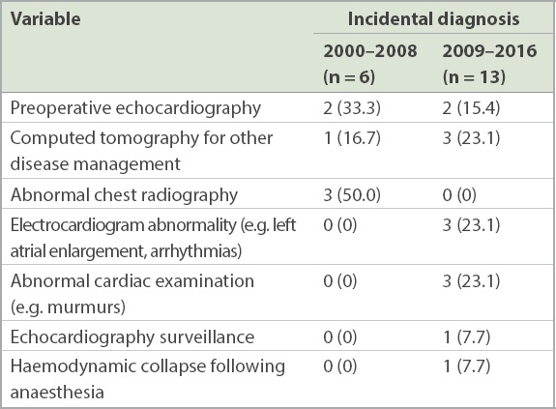Click the 2 (15.4) cell value

(x=471, y=107)
